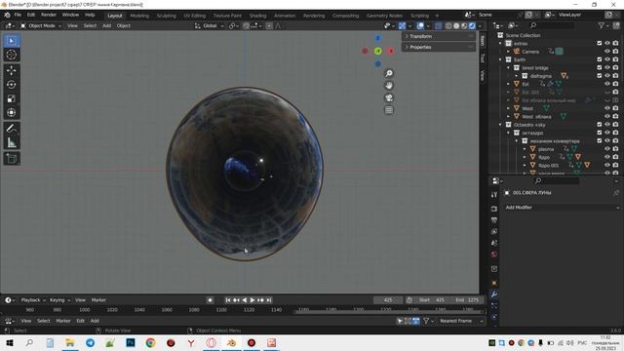Expand the Properties panel in sidebar

(x=438, y=47)
